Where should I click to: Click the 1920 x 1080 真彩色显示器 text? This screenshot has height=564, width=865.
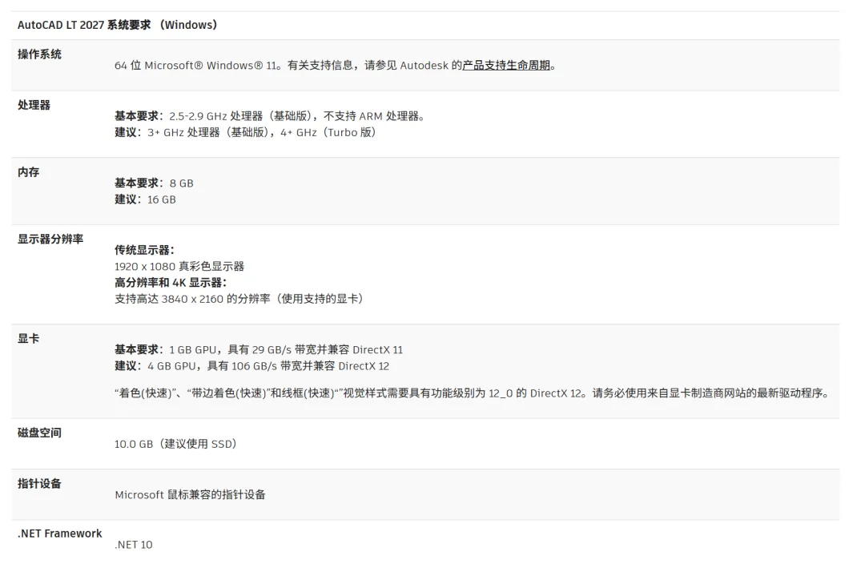coord(179,267)
